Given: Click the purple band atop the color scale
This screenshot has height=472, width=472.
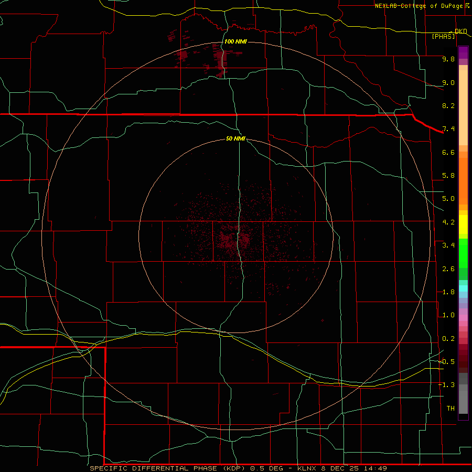Looking at the screenshot, I should click(463, 52).
